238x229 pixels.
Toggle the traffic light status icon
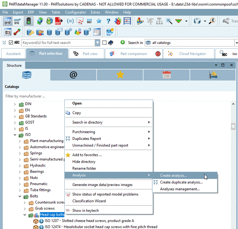(x=29, y=21)
